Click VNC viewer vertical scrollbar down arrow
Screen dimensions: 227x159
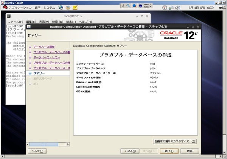pos(224,153)
